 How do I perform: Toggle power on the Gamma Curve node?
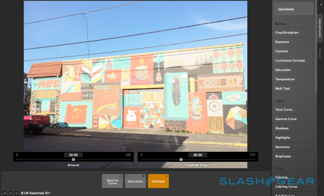pyautogui.click(x=120, y=176)
